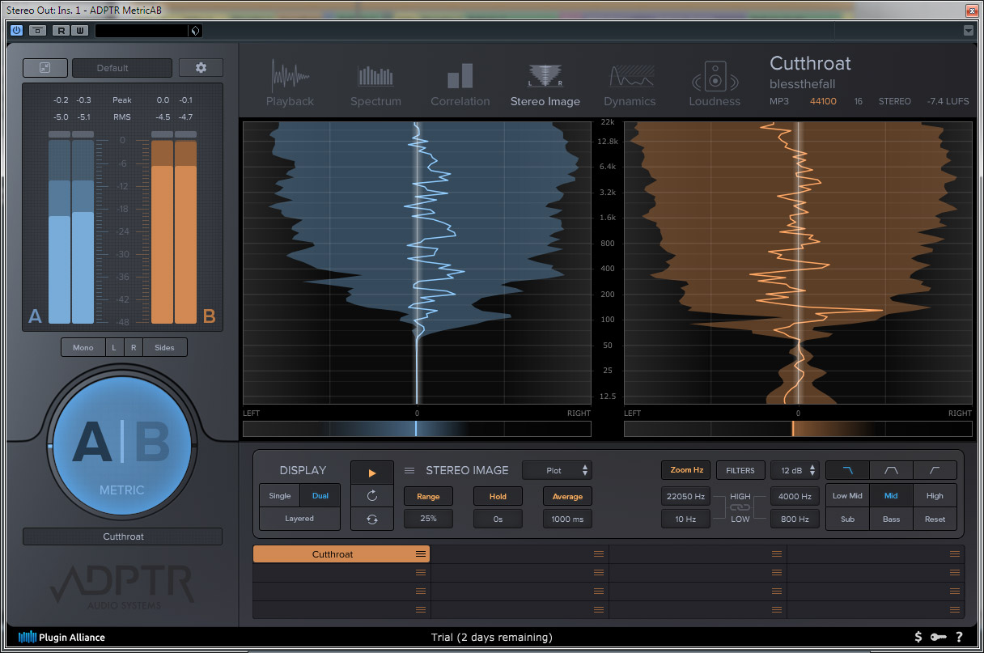
Task: Click the Cutthroat track name field
Action: (122, 536)
